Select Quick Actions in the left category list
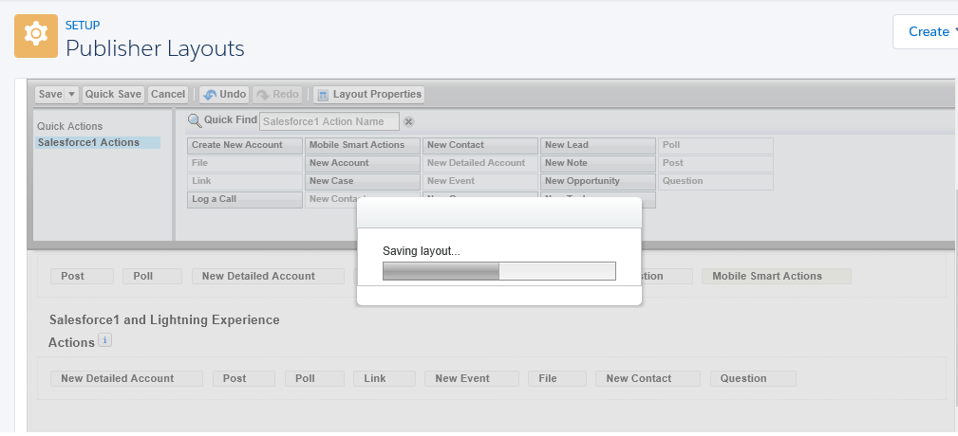Screen dimensions: 958x436 (69, 126)
